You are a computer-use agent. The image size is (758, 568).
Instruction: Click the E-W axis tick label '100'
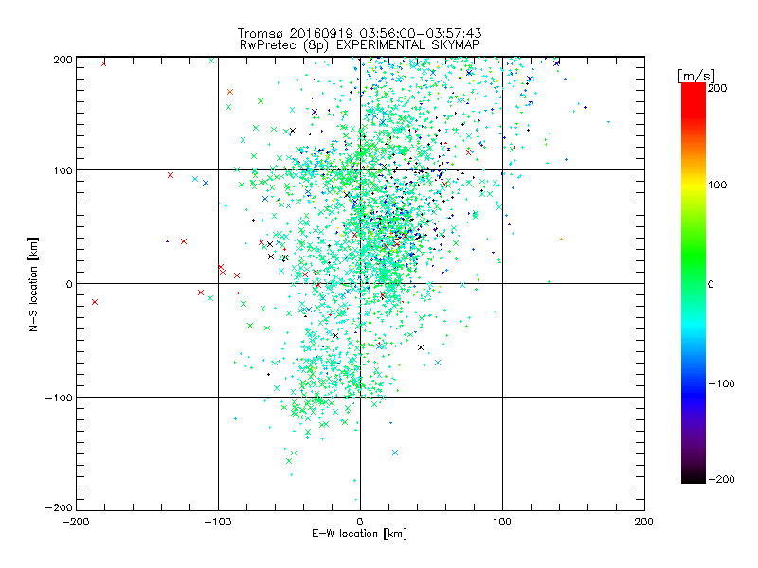pyautogui.click(x=502, y=523)
